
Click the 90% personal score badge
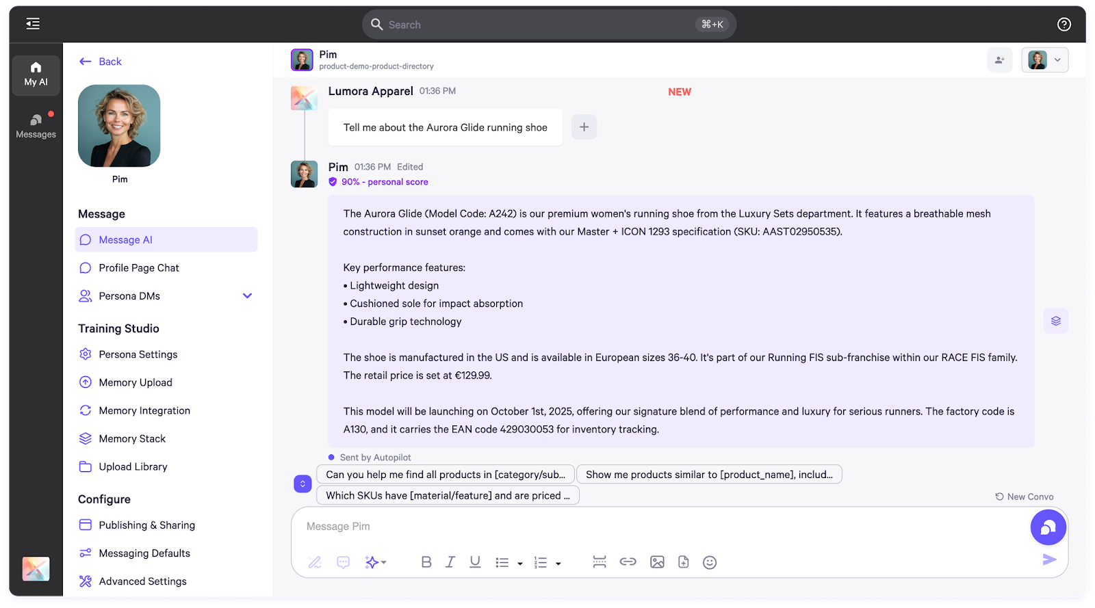point(378,182)
